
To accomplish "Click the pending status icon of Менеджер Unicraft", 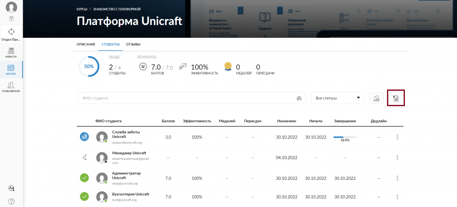I will coord(84,158).
